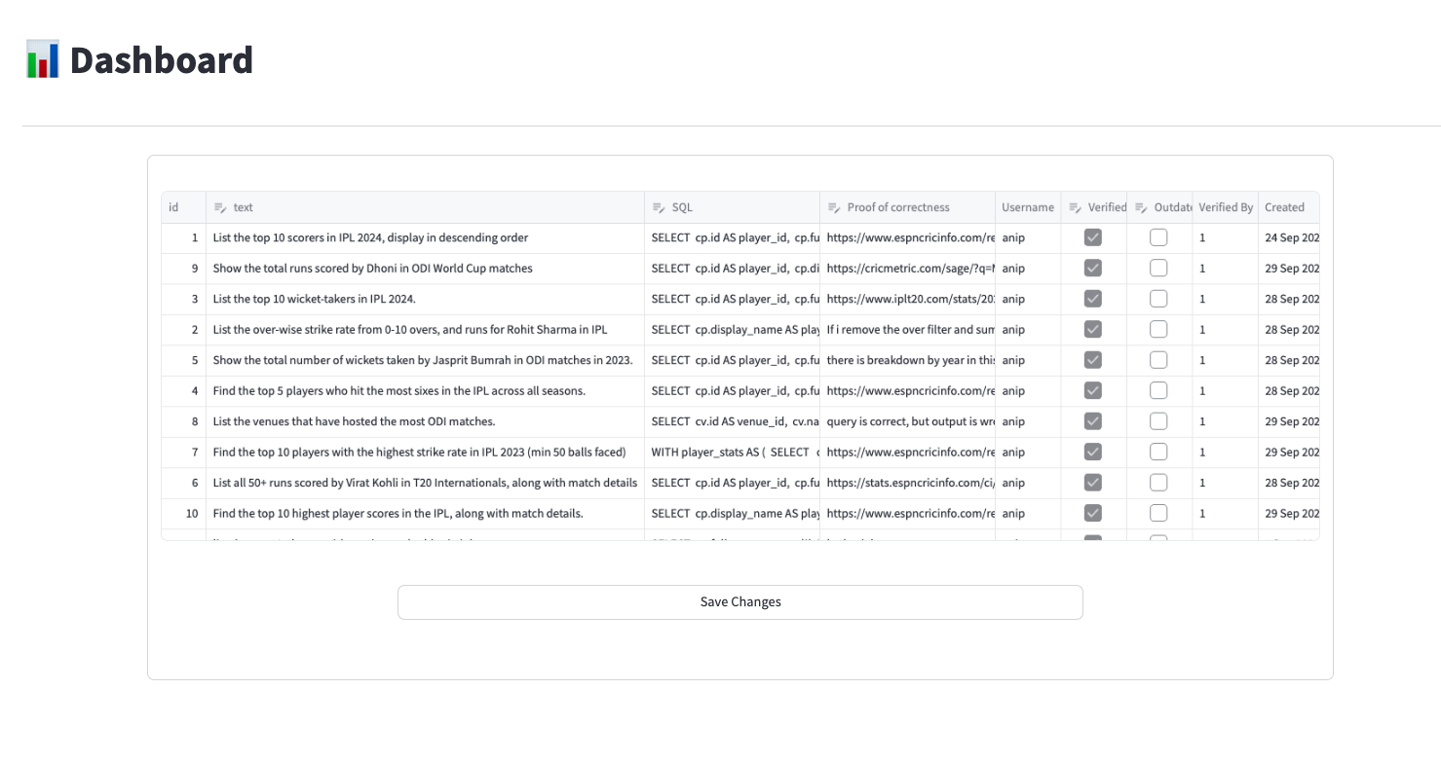Image resolution: width=1441 pixels, height=762 pixels.
Task: Select the Username column header
Action: (x=1028, y=207)
